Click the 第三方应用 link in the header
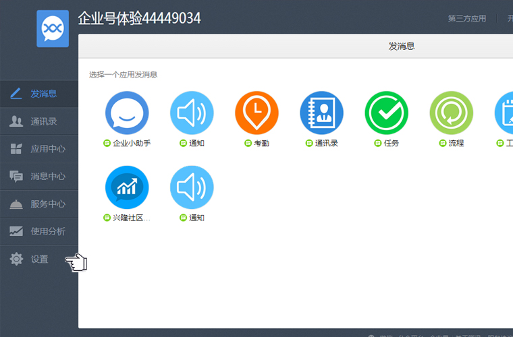This screenshot has height=337, width=513. pos(466,19)
